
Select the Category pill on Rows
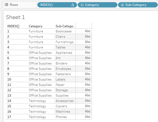pyautogui.click(x=98, y=5)
